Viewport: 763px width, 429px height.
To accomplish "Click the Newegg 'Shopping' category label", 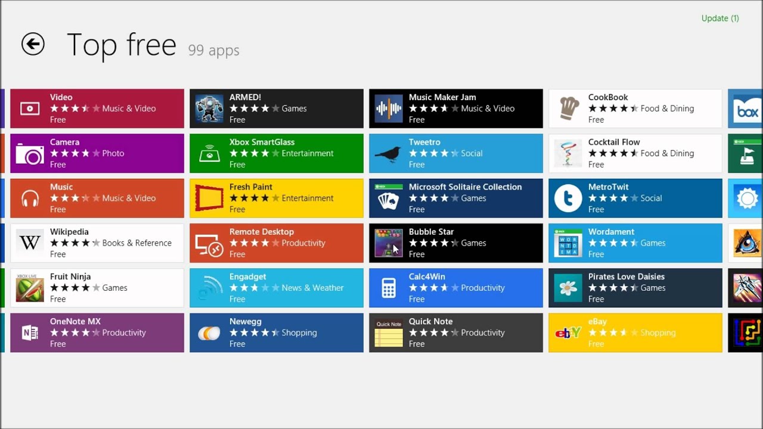I will (x=299, y=332).
